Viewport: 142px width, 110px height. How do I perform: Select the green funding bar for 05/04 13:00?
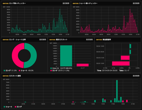[x=130, y=46]
